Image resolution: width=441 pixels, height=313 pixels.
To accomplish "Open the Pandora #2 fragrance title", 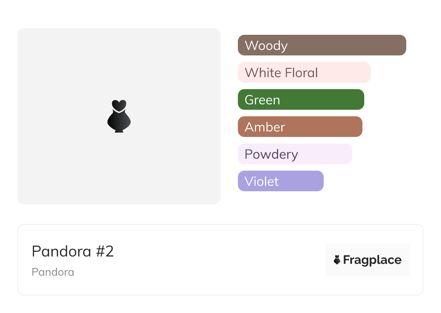I will tap(73, 251).
